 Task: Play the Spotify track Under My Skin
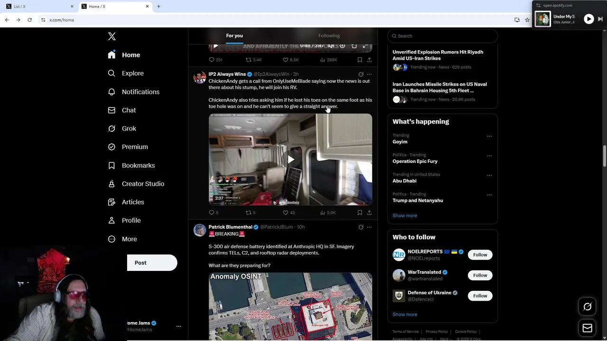[589, 19]
